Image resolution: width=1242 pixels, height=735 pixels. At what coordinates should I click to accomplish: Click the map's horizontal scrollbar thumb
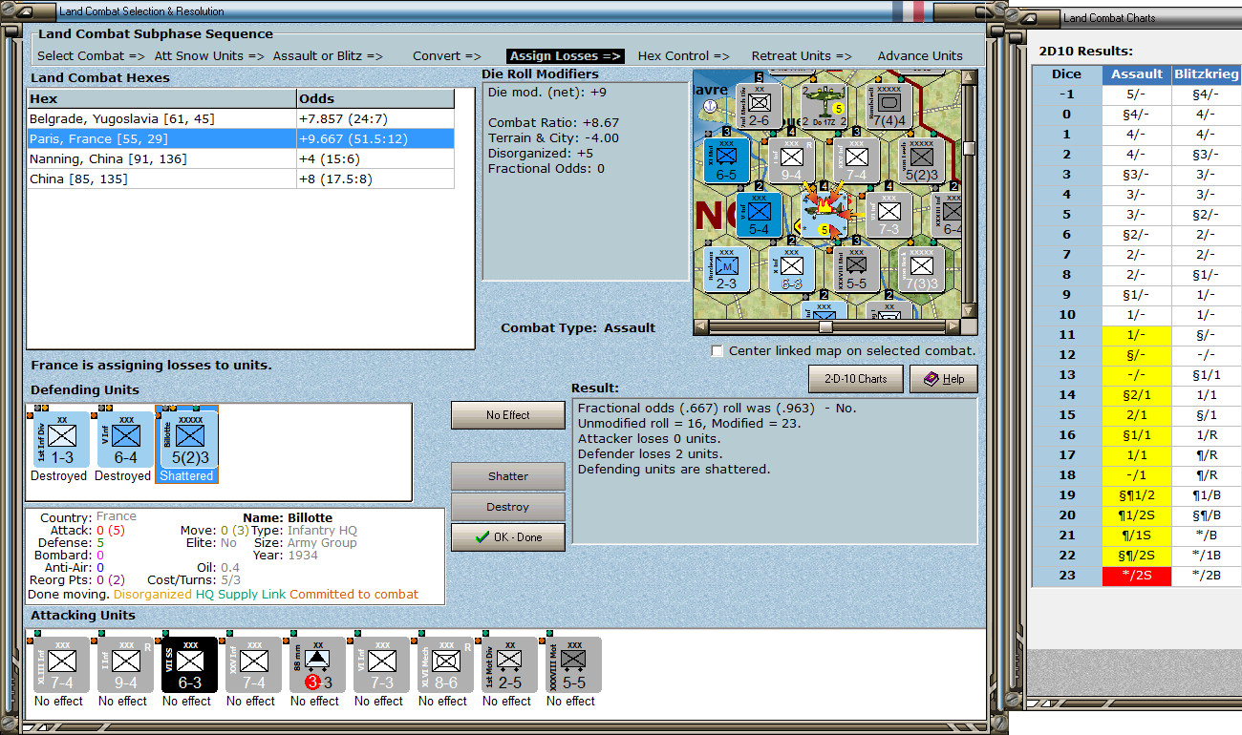825,326
